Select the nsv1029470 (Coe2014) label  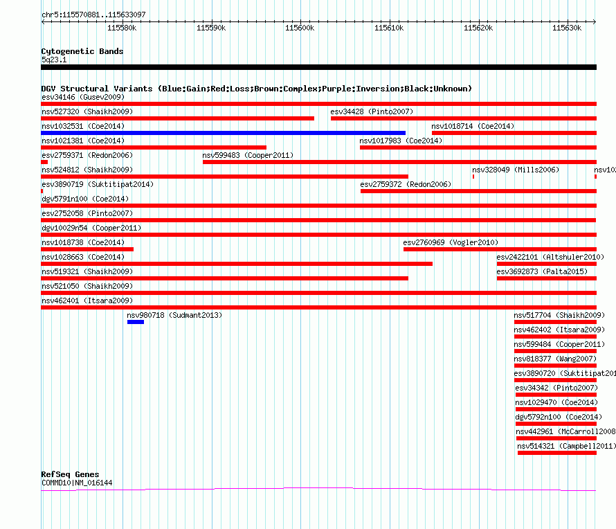point(556,402)
